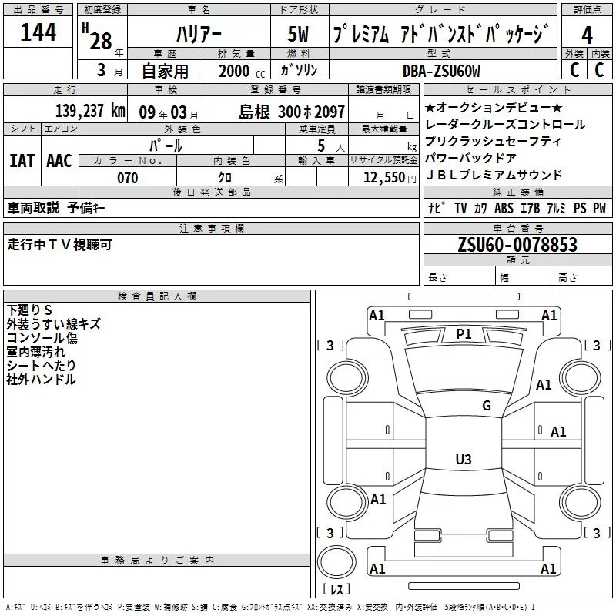
Task: Click the spare tire circle above "[レス]"
Action: point(336,561)
